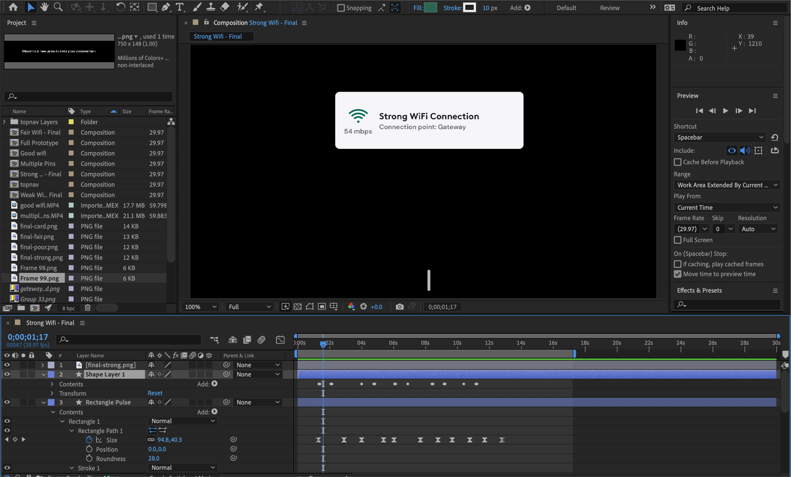Open the 100% magnification dropdown

[x=200, y=307]
